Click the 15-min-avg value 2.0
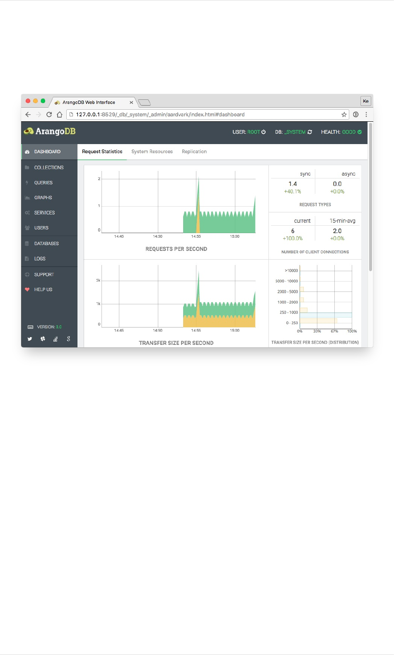This screenshot has height=655, width=394. (x=337, y=231)
